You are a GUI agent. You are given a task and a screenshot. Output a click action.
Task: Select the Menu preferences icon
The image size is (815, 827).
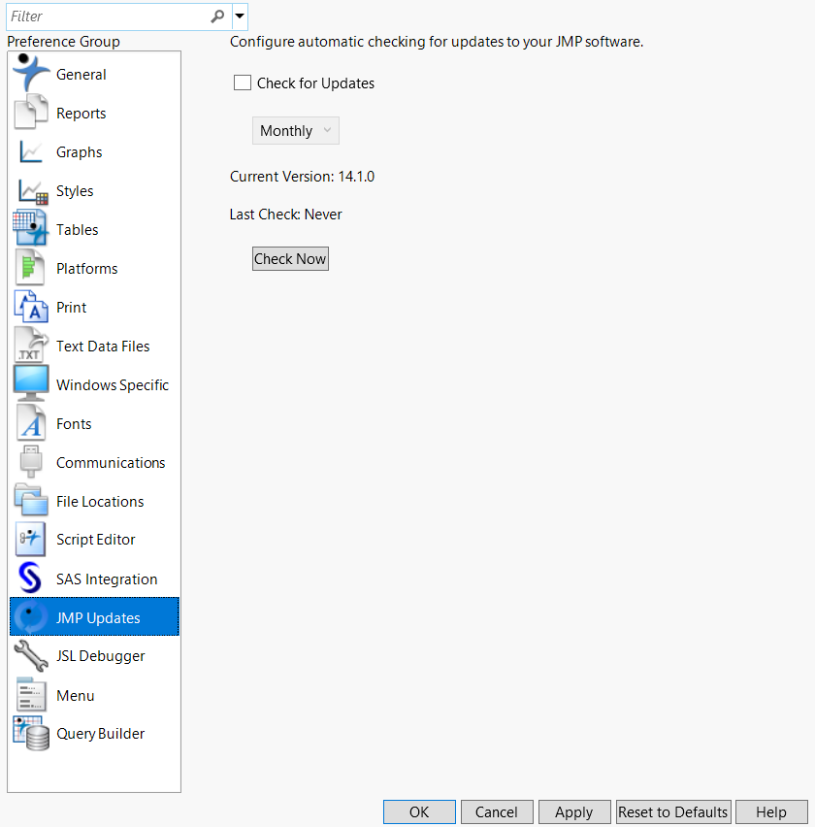tap(31, 695)
